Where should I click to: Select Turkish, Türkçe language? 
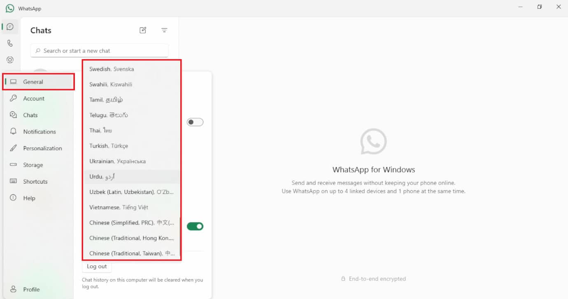(x=132, y=146)
